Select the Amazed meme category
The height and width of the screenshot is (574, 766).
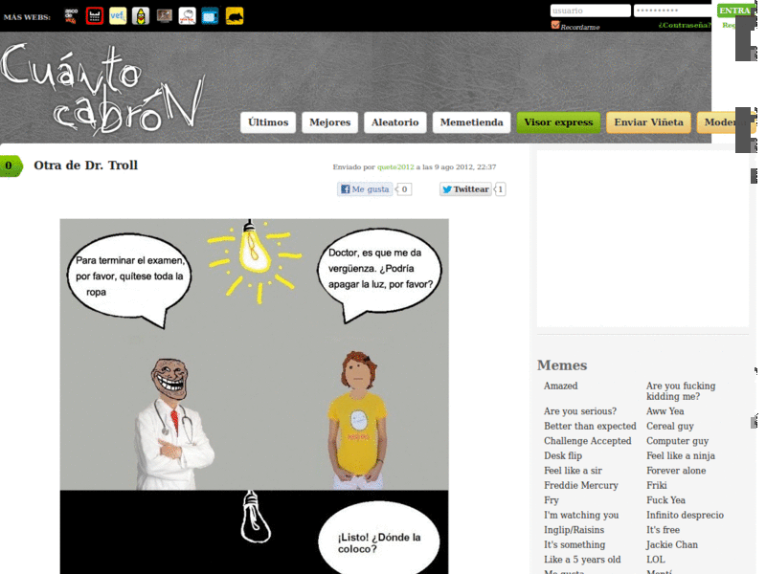(560, 386)
